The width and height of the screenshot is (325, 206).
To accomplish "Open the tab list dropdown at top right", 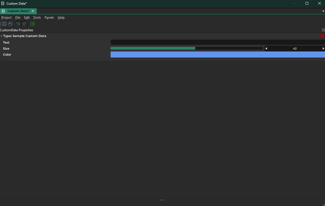I will point(323,11).
